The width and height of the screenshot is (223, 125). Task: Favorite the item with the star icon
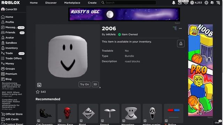[x=38, y=92]
